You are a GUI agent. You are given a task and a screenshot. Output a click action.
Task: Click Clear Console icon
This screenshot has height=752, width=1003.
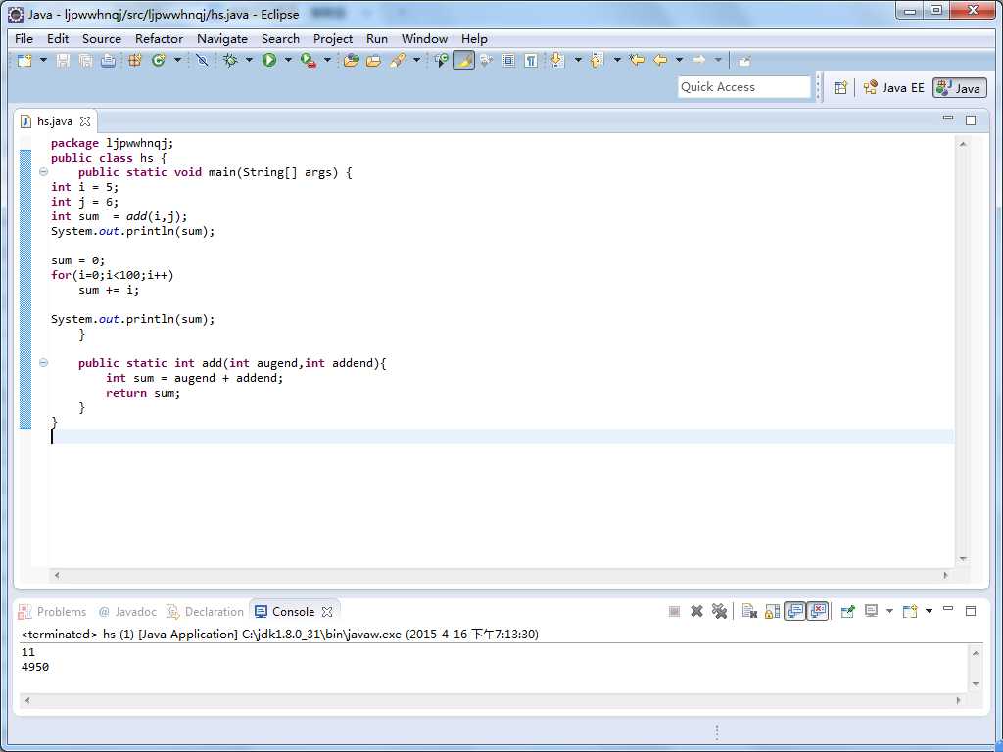coord(749,611)
